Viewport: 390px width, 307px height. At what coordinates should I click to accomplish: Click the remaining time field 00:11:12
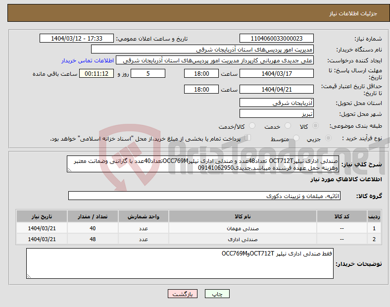tap(97, 73)
